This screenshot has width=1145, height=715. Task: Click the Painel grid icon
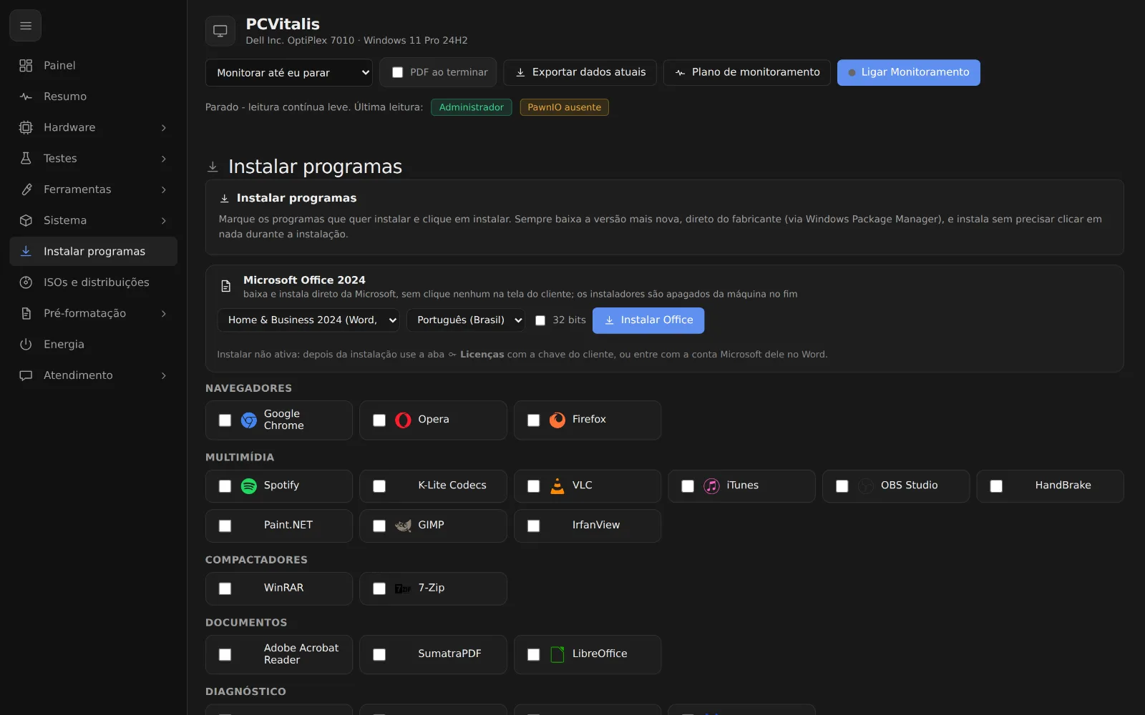[26, 66]
